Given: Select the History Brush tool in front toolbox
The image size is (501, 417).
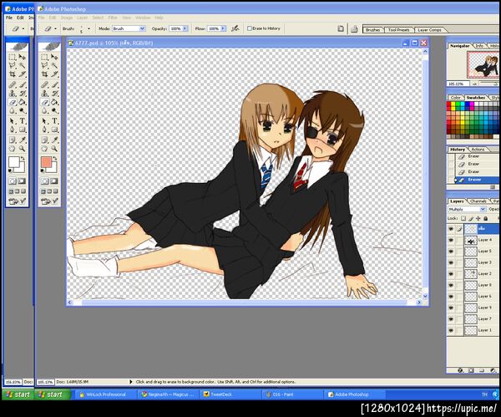Looking at the screenshot, I should point(54,94).
